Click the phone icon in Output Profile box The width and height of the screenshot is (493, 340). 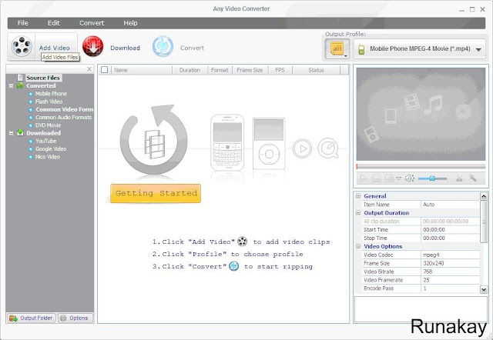coord(361,49)
